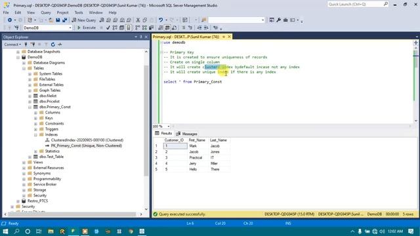This screenshot has height=236, width=420.
Task: Select the Programmability folder
Action: [47, 179]
